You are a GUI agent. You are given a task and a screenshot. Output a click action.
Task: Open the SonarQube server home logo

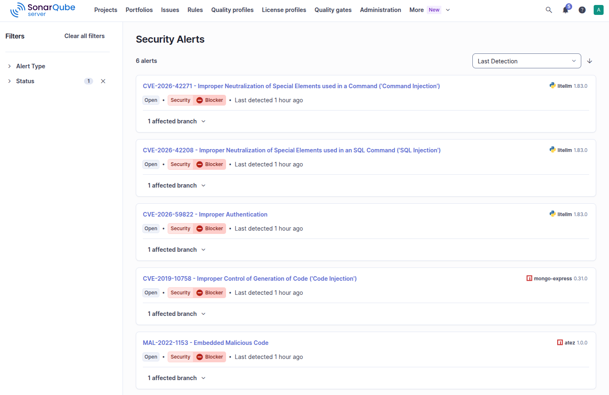point(43,10)
